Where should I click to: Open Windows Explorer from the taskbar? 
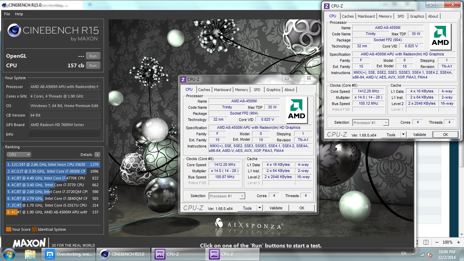click(30, 254)
